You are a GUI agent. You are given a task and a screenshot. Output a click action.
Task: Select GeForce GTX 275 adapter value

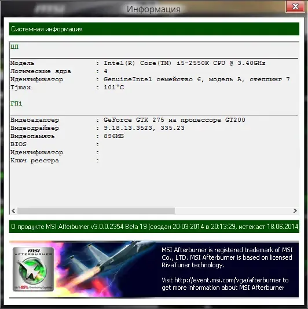tap(174, 120)
